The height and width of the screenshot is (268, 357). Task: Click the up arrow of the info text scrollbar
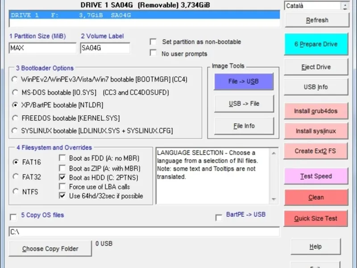[274, 153]
